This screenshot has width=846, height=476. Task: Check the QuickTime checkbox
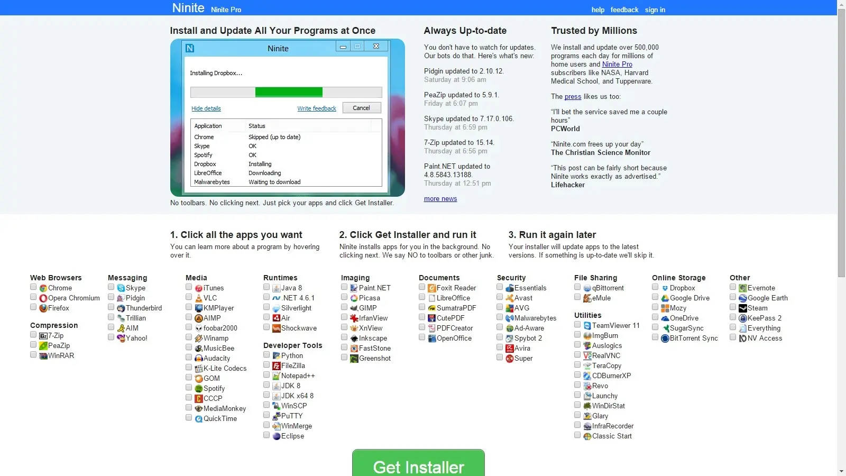[x=189, y=418]
